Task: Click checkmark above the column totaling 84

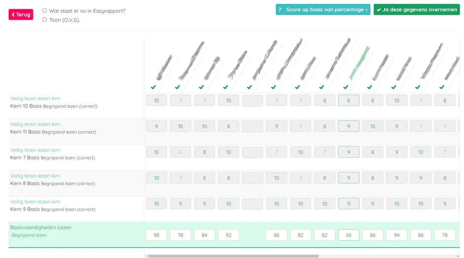Action: (201, 87)
